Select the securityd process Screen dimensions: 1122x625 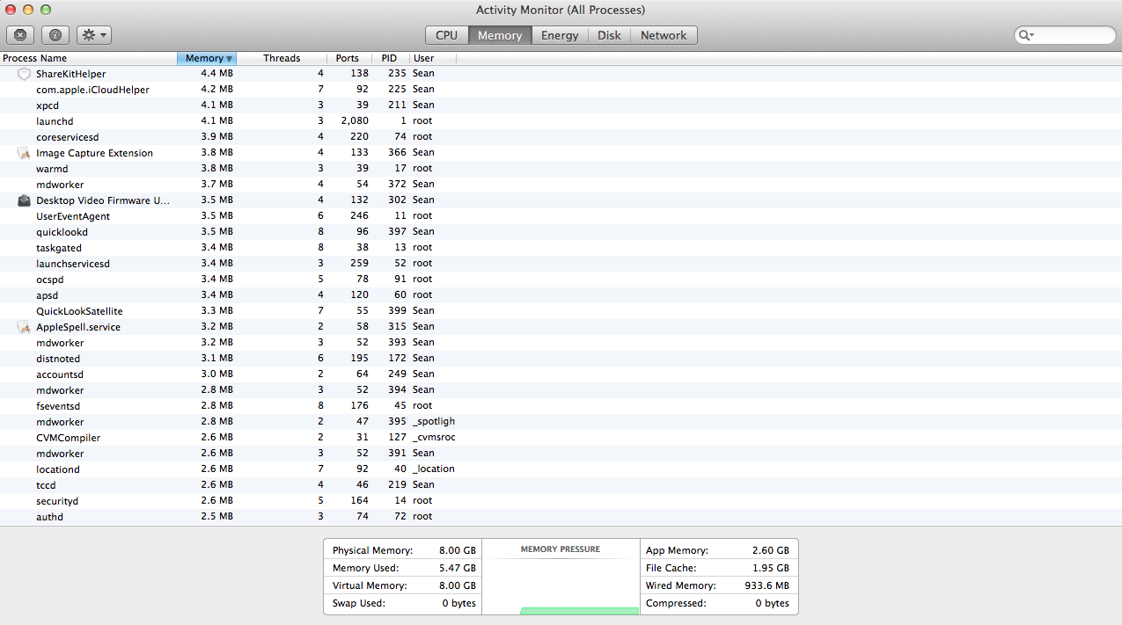tap(561, 501)
